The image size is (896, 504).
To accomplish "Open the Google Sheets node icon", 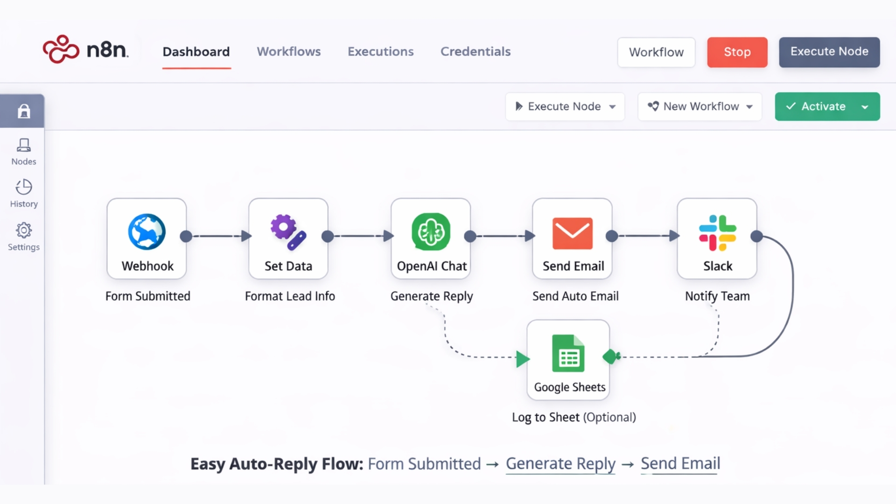I will pyautogui.click(x=568, y=354).
